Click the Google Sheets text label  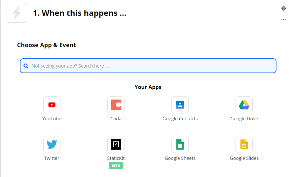[180, 158]
